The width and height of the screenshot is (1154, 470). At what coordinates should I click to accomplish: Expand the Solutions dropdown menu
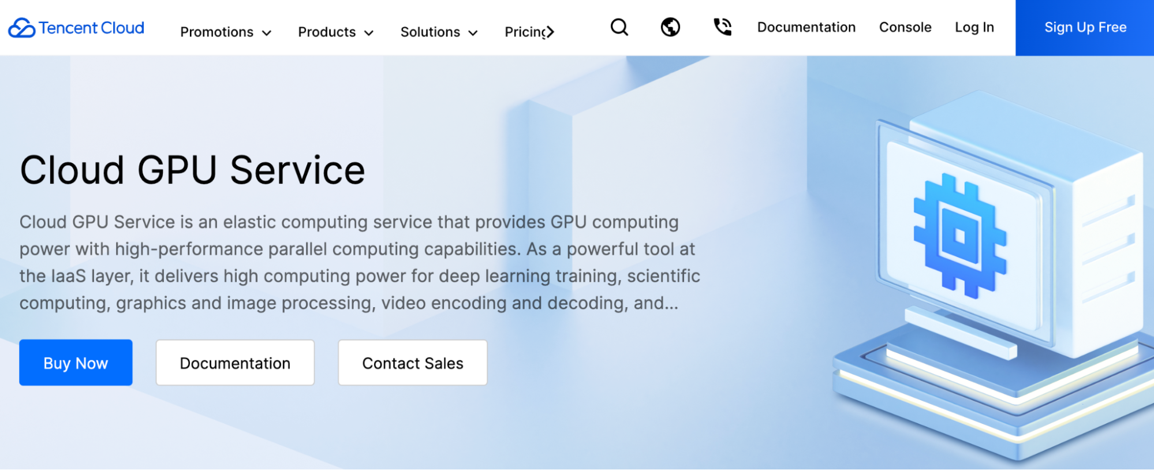pyautogui.click(x=439, y=32)
